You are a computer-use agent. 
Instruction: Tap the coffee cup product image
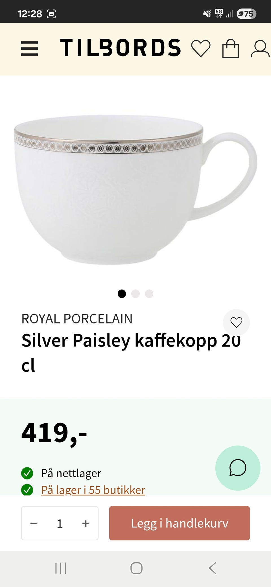(x=135, y=189)
